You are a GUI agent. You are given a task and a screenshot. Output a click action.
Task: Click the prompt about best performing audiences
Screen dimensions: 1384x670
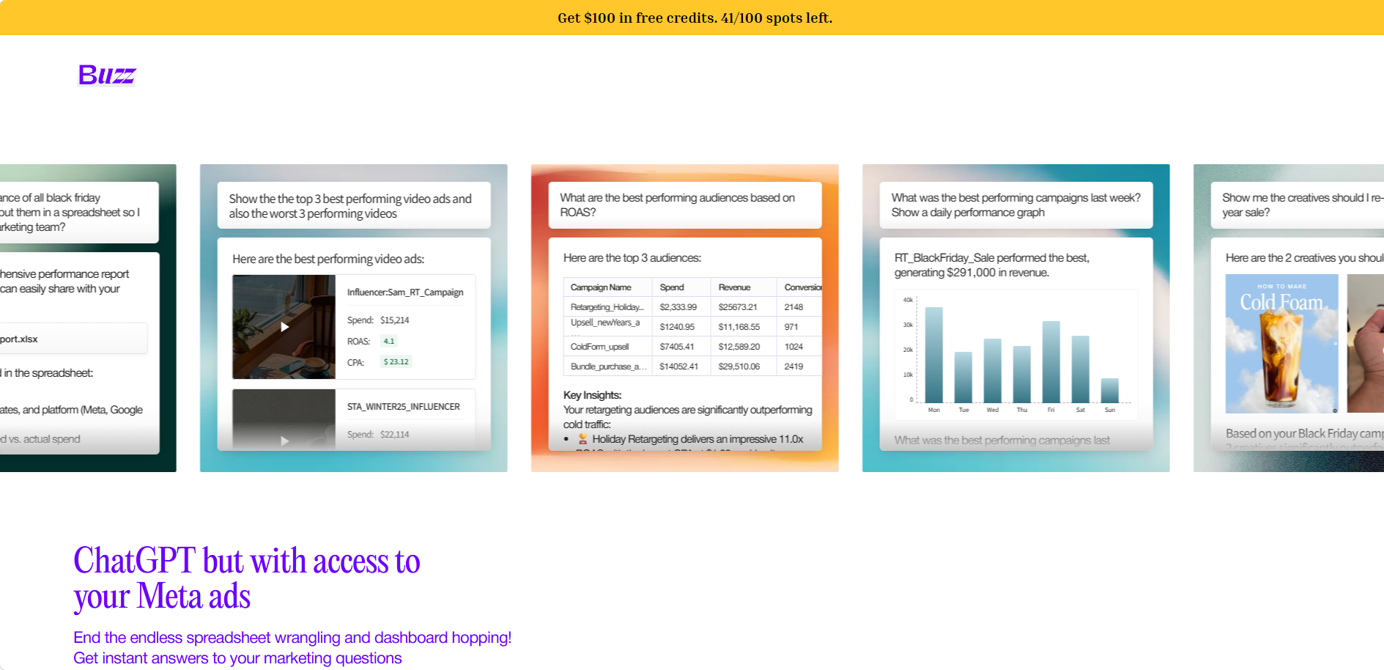(685, 205)
